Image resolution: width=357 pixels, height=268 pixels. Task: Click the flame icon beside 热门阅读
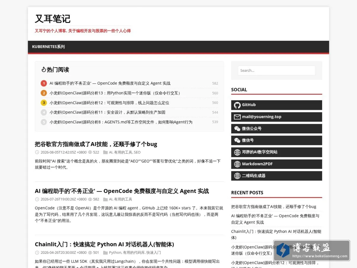pos(43,70)
